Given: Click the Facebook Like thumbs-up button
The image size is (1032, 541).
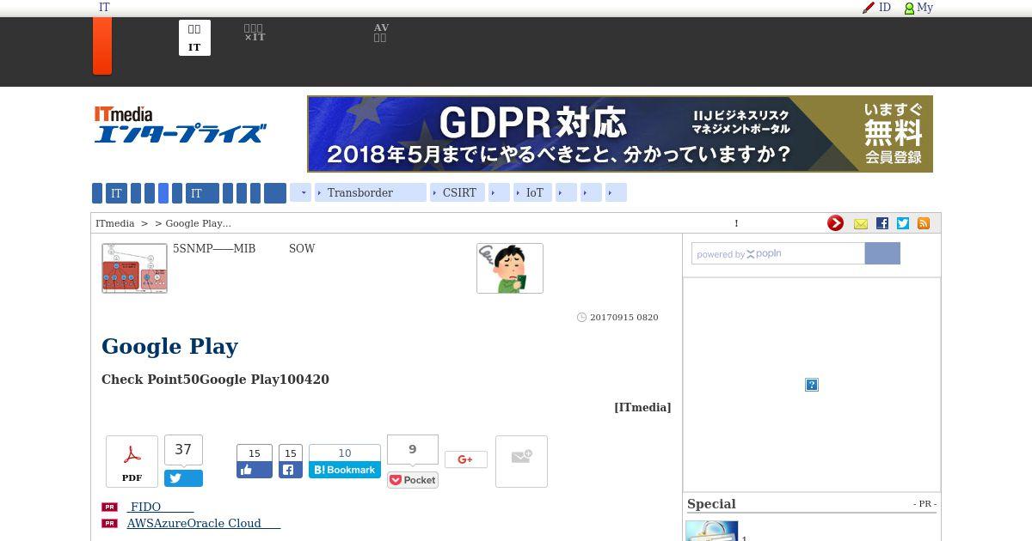Looking at the screenshot, I should pos(255,470).
